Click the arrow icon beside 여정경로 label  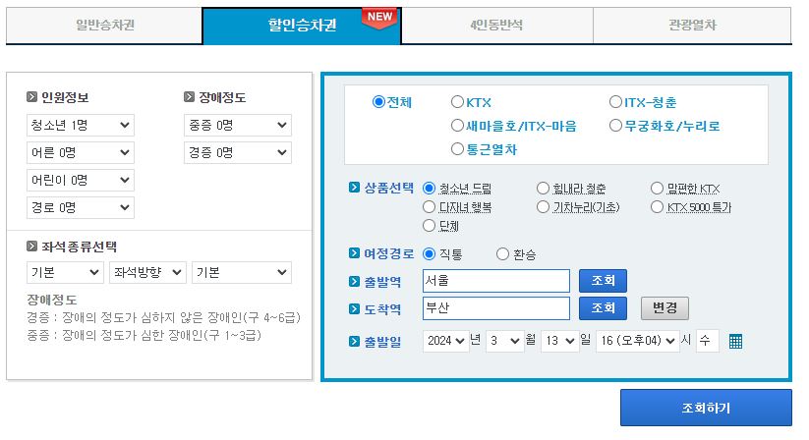tap(354, 253)
